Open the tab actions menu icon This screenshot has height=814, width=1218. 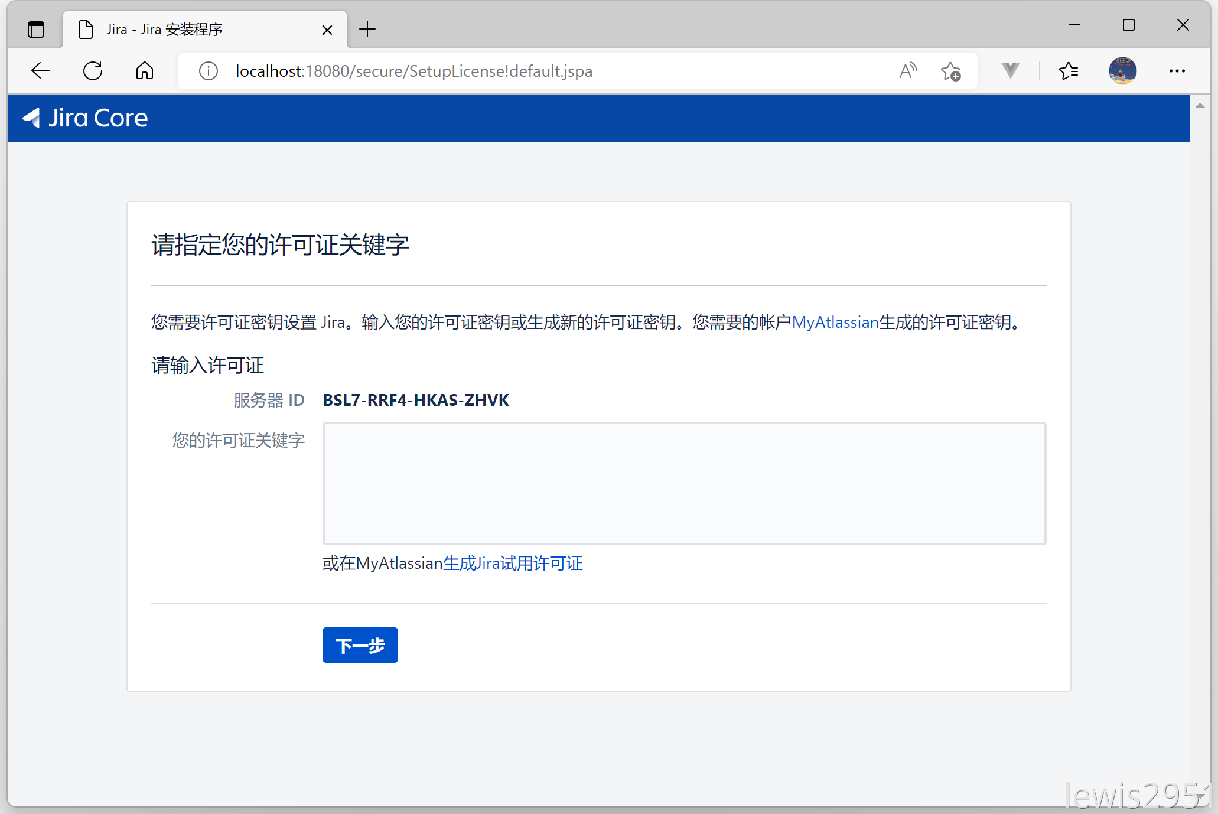36,29
